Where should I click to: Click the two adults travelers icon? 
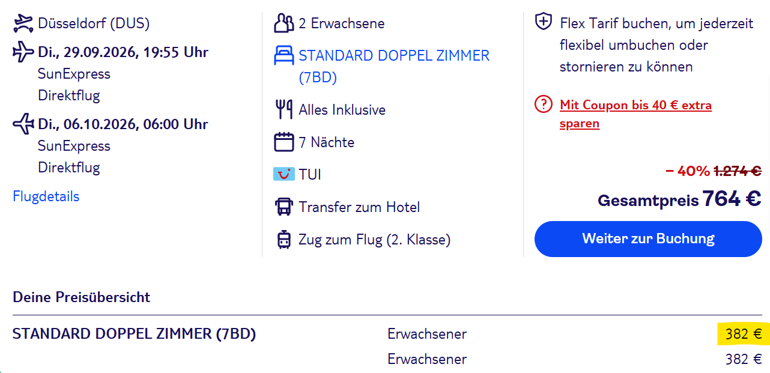click(x=283, y=23)
